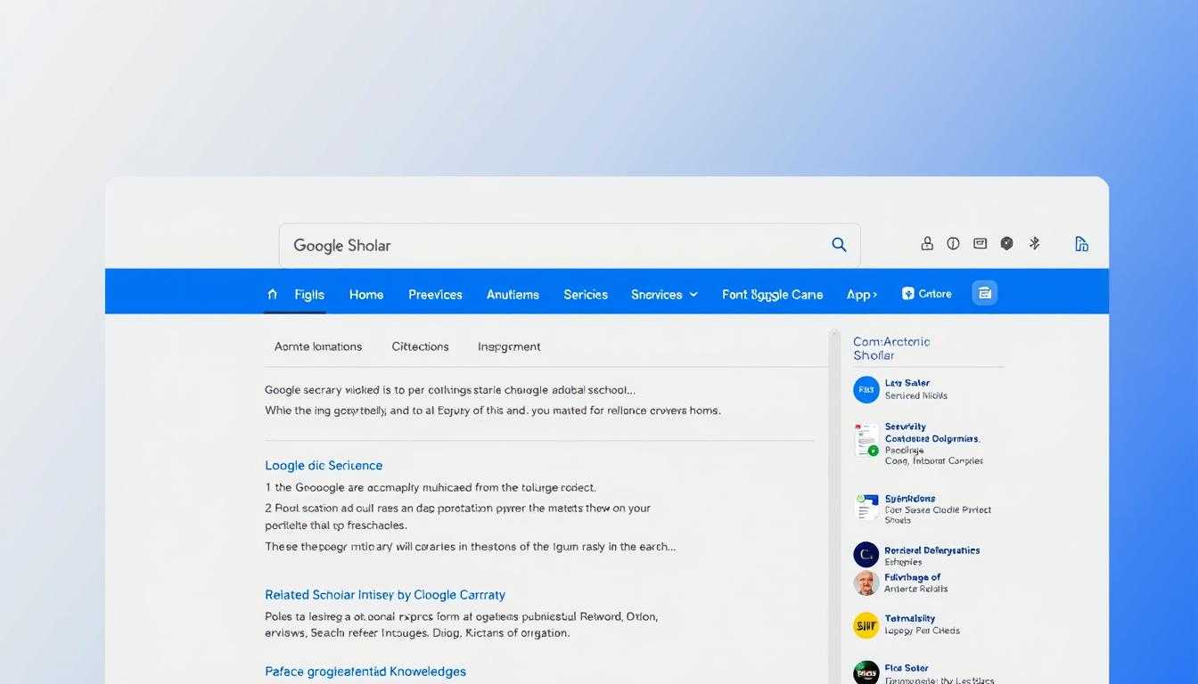
Task: Click the Cntore puzzle icon
Action: [x=908, y=293]
